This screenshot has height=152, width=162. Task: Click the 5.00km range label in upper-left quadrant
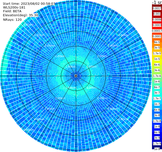click(29, 25)
